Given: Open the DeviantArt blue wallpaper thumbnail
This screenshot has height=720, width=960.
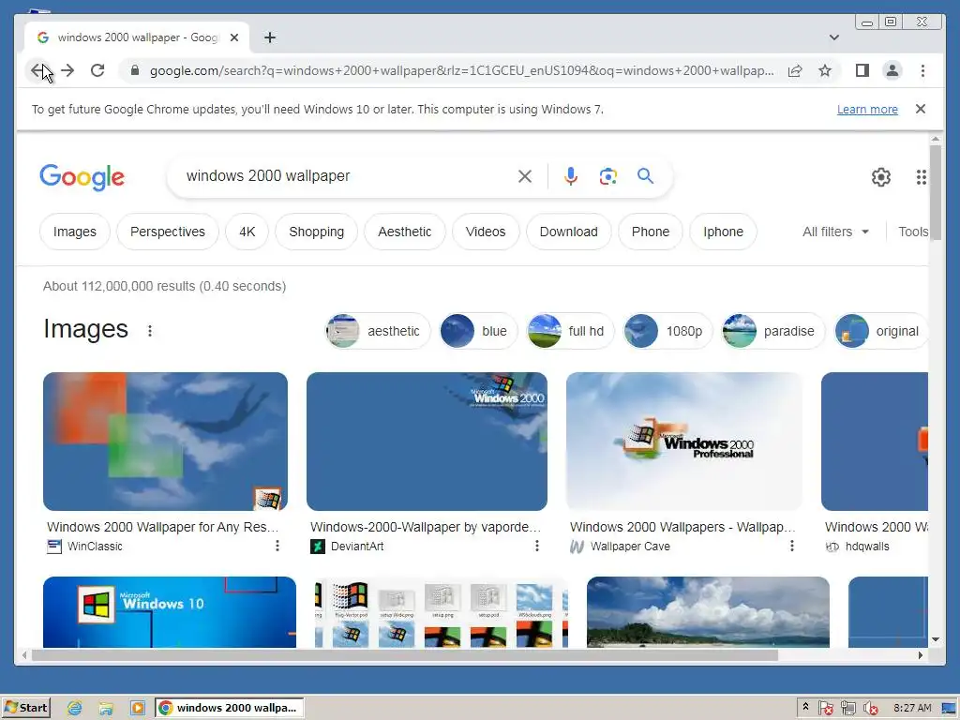Looking at the screenshot, I should [427, 442].
